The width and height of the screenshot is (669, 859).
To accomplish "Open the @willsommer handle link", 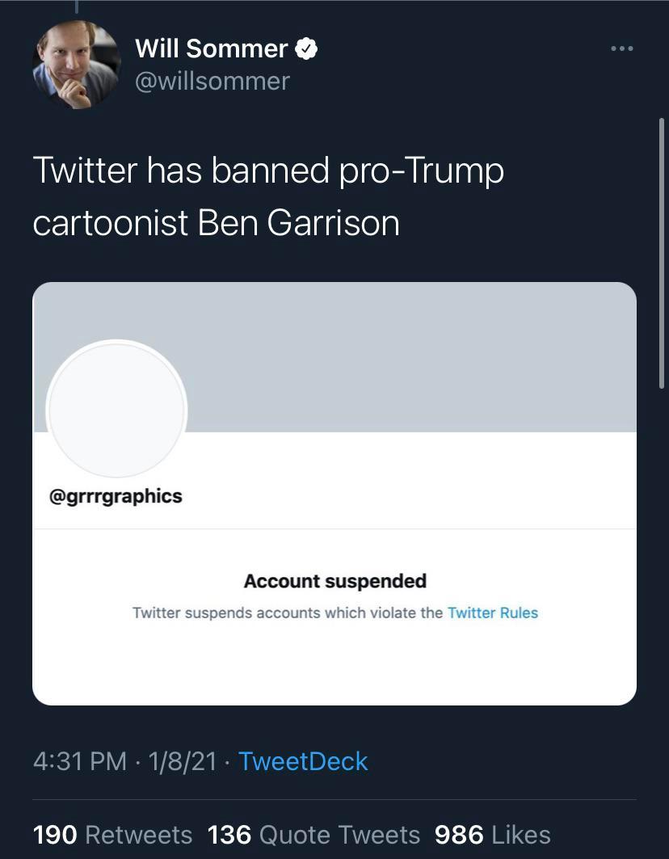I will [212, 81].
